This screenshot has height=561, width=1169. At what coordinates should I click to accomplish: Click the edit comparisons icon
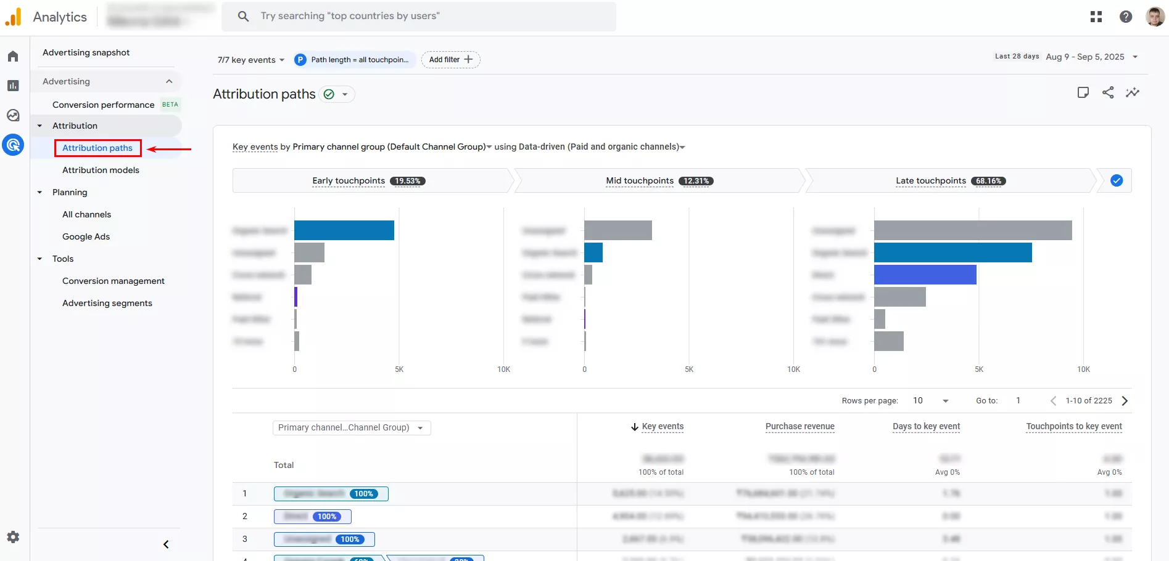pos(1083,92)
